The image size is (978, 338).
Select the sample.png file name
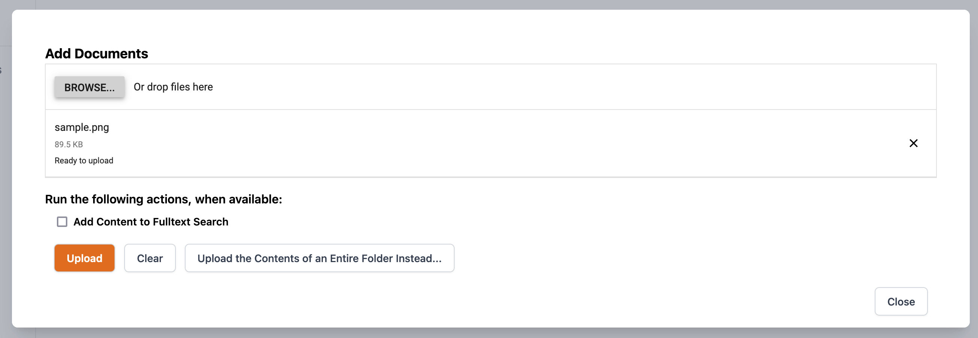82,127
